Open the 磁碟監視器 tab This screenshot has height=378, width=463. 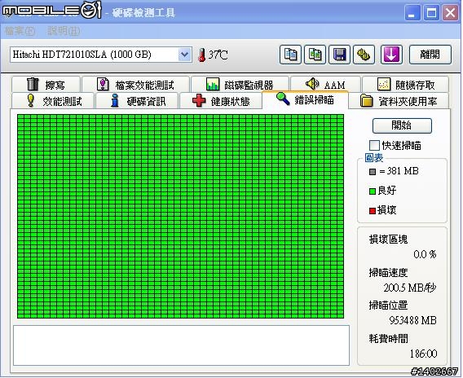[240, 85]
